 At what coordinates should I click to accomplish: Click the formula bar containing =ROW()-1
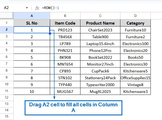(x=101, y=8)
